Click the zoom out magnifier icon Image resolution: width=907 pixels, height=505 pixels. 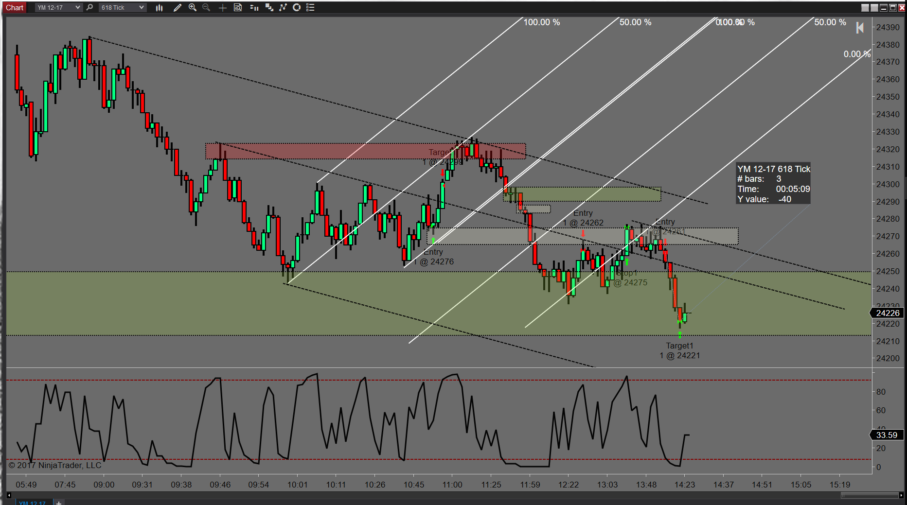coord(206,7)
